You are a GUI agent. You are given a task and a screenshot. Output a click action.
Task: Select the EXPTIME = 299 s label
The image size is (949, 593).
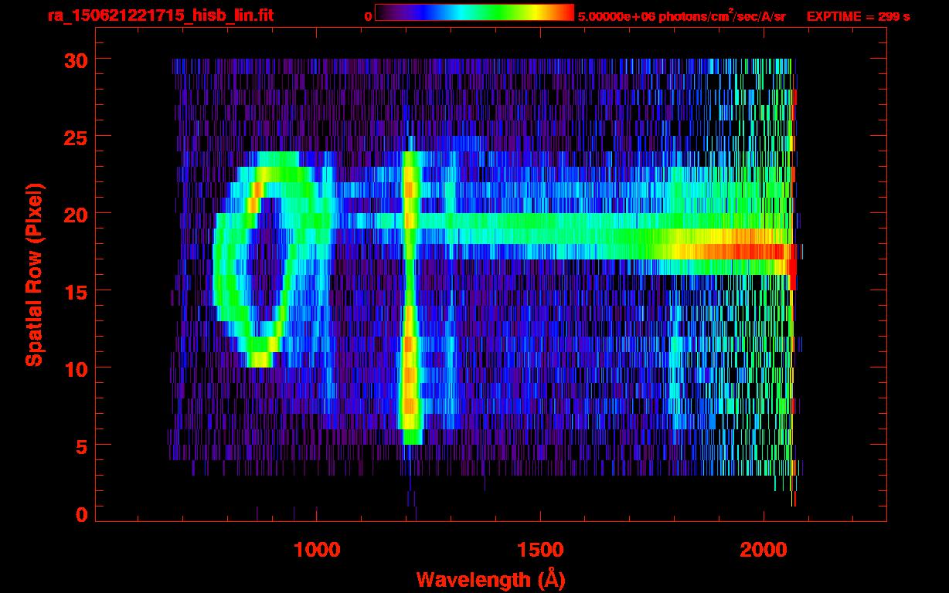click(858, 16)
